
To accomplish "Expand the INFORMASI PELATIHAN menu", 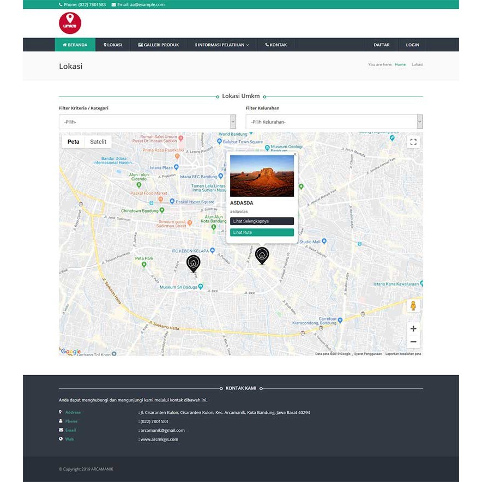I will pos(221,45).
